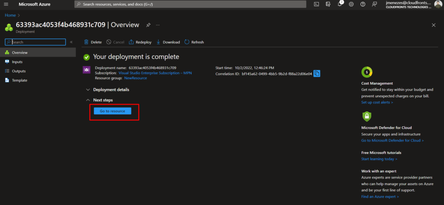Click the purple deployment template icon
444x205 pixels.
click(86, 70)
